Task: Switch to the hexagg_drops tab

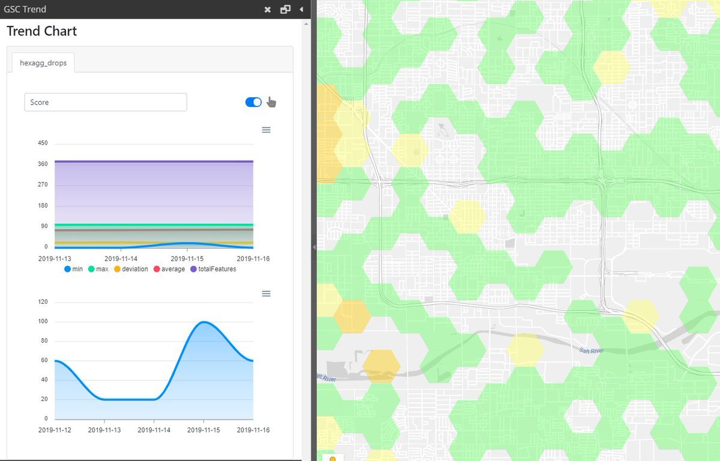Action: tap(43, 63)
